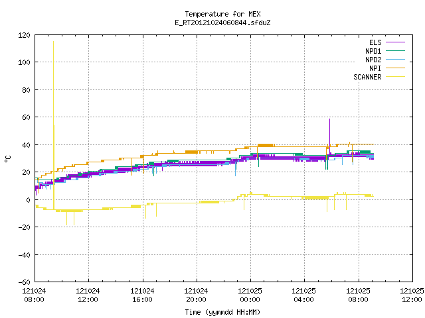Image resolution: width=425 pixels, height=318 pixels.
Task: Click the green NPD1 legend line sample
Action: [x=395, y=51]
